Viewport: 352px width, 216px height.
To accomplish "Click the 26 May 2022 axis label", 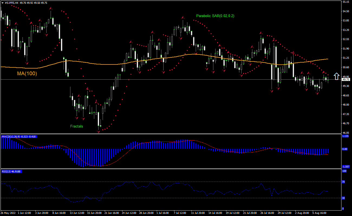I will (8, 213).
